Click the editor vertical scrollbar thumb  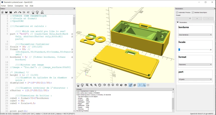[74, 21]
